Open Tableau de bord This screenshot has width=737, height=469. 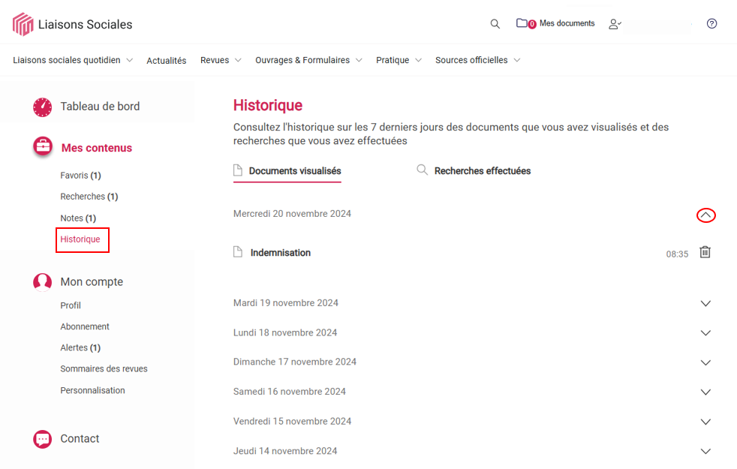click(x=100, y=107)
